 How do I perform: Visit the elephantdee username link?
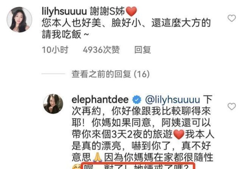pyautogui.click(x=100, y=99)
